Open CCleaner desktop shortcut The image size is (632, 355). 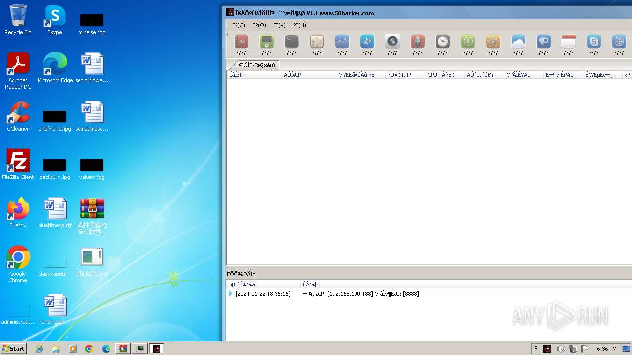click(x=18, y=116)
